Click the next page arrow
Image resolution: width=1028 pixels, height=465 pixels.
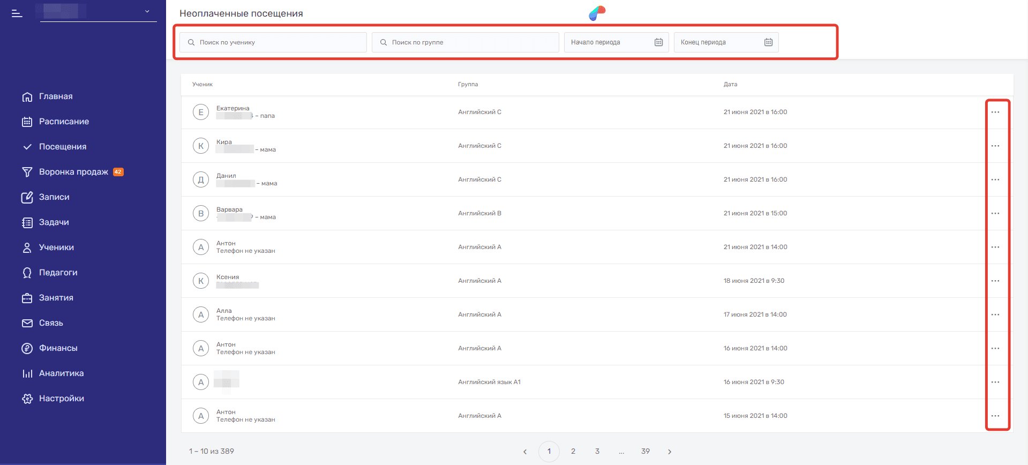[670, 452]
